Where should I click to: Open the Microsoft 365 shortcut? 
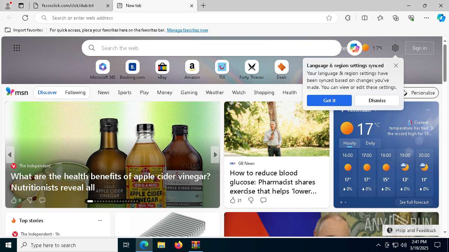tap(103, 70)
